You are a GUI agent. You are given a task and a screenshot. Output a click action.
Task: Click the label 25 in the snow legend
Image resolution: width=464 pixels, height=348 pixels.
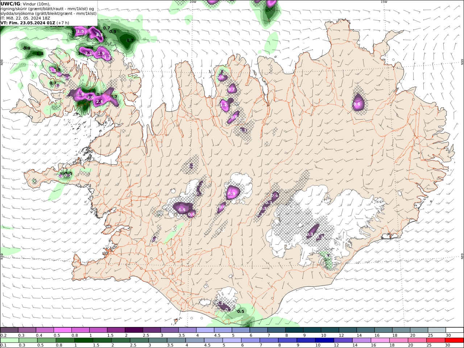430,335
